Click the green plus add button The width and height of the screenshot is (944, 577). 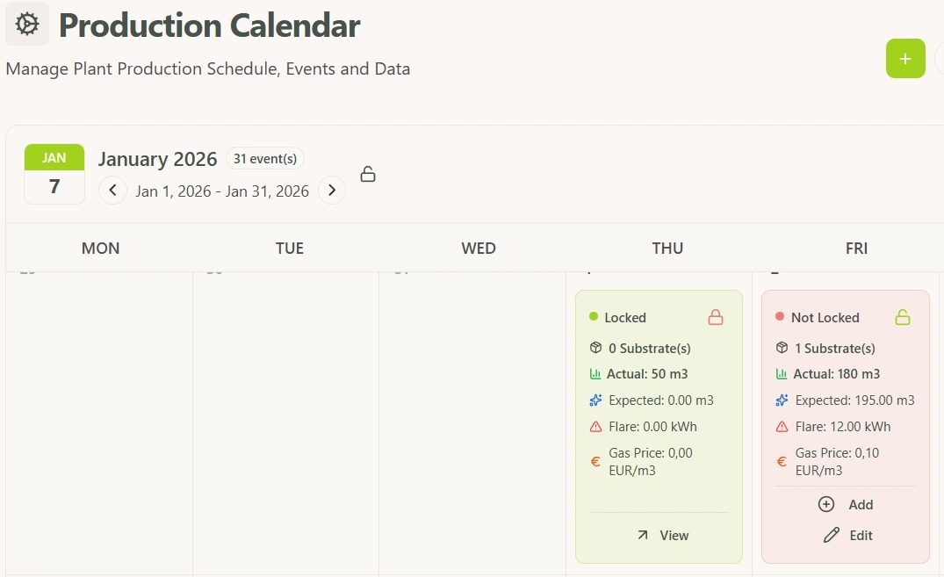905,59
